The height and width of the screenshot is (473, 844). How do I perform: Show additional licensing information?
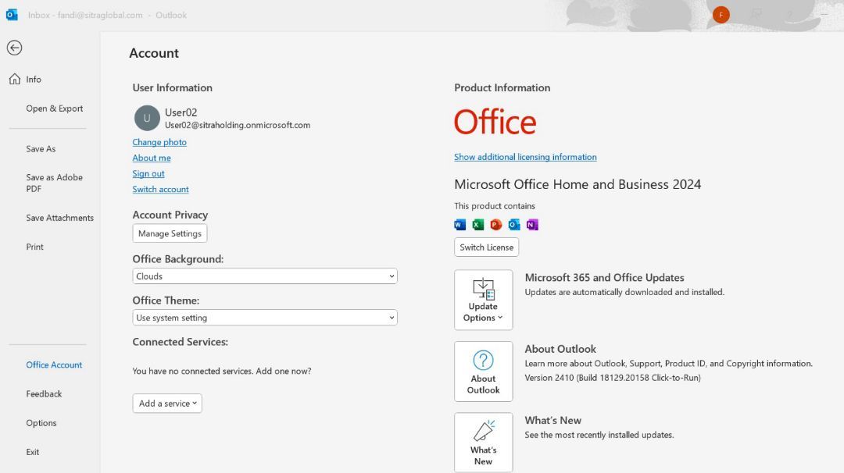point(525,157)
